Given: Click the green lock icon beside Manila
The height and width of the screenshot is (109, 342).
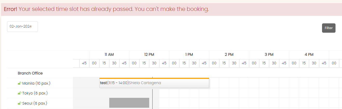Looking at the screenshot, I should 19,83.
